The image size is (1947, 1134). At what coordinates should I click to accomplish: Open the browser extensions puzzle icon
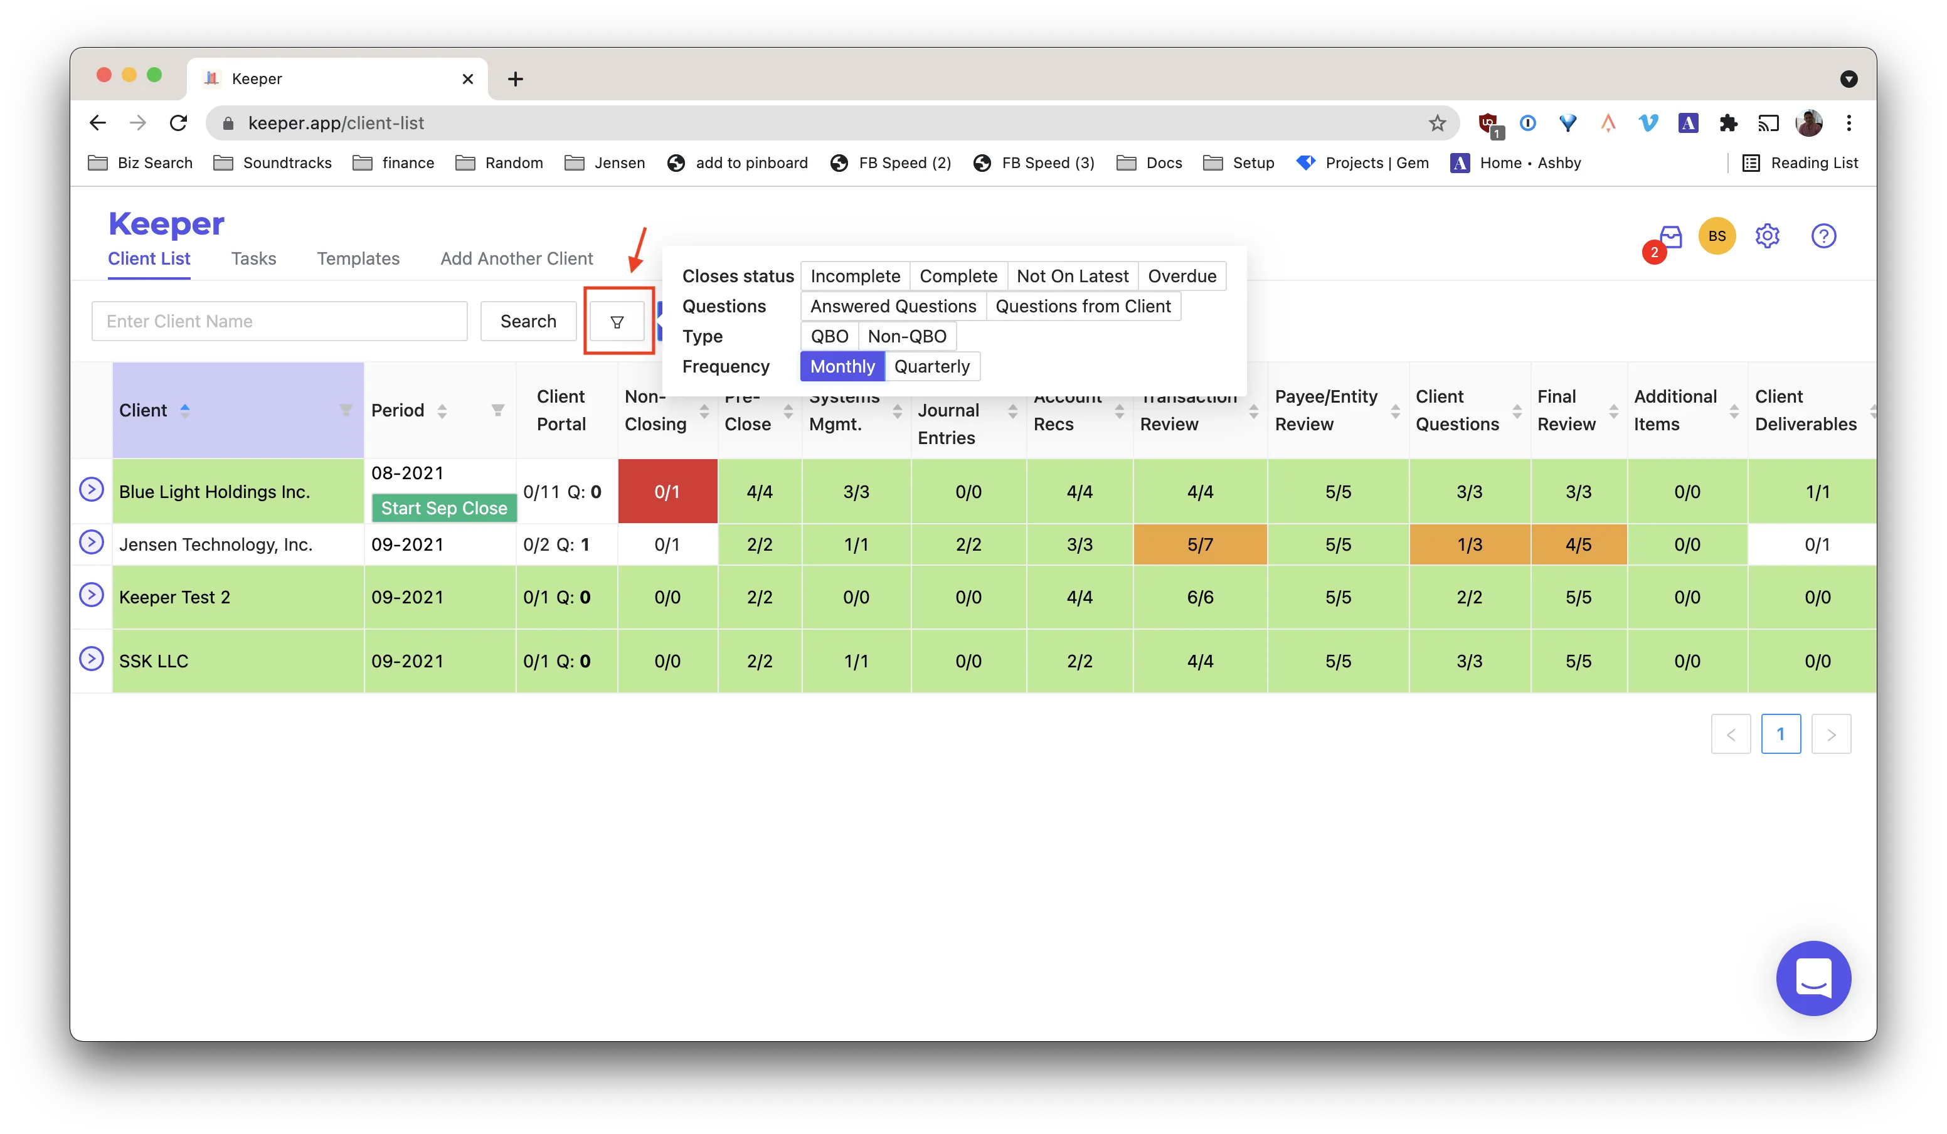[1728, 123]
